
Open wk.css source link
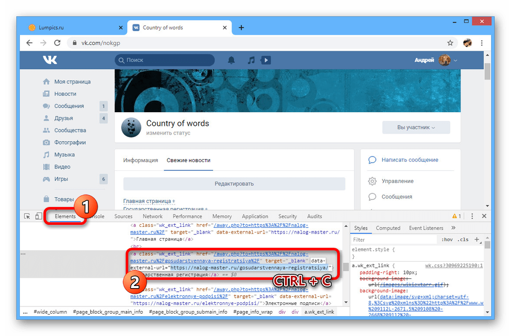pyautogui.click(x=454, y=266)
